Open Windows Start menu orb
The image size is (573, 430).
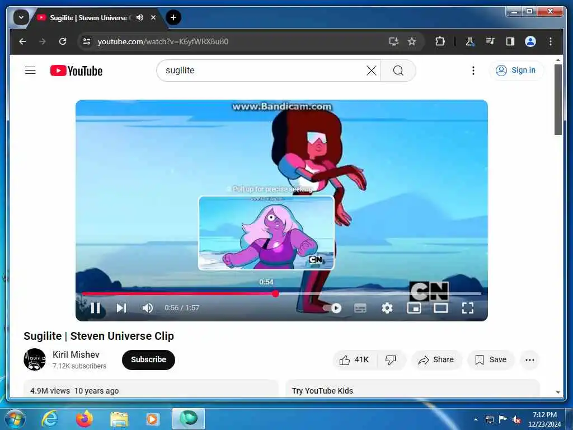[15, 419]
